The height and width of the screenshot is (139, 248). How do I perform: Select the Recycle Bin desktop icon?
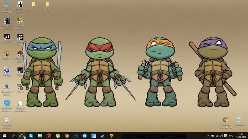[x=239, y=122]
